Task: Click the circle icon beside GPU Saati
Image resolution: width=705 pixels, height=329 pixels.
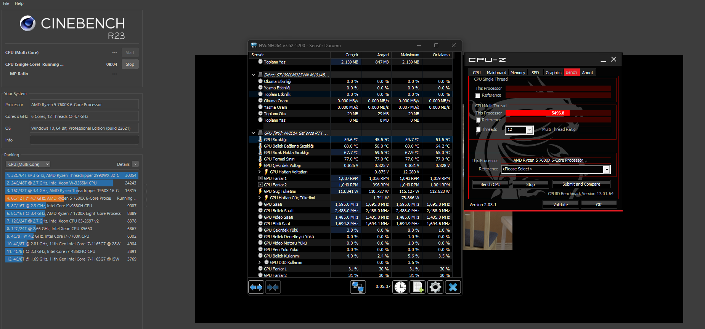Action: tap(260, 204)
